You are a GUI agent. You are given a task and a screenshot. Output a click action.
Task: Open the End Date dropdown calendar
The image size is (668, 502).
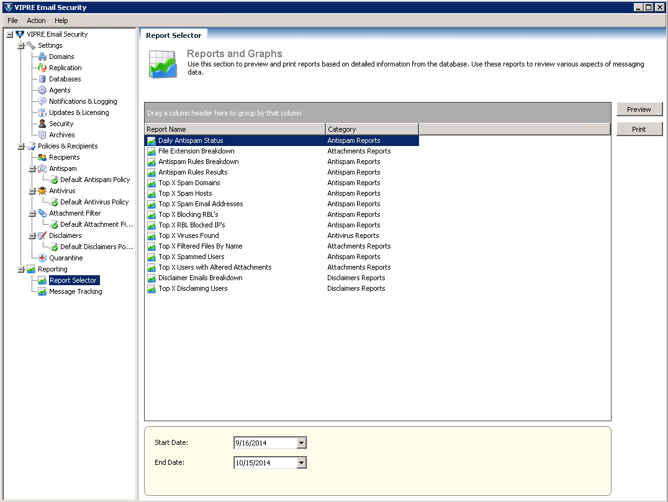301,463
